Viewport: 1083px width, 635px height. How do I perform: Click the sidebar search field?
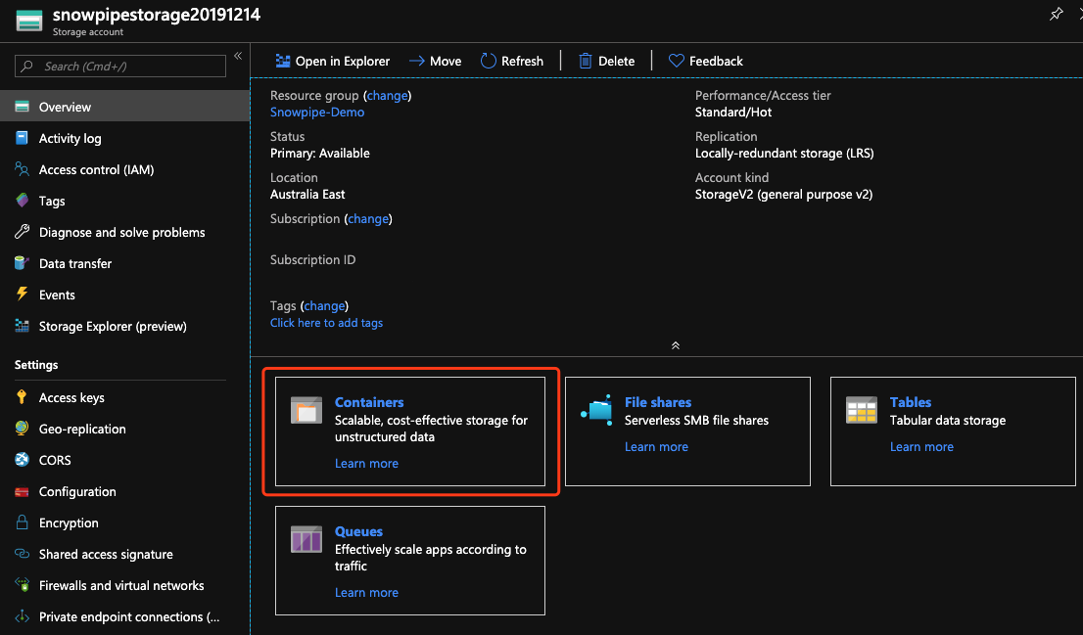point(120,67)
